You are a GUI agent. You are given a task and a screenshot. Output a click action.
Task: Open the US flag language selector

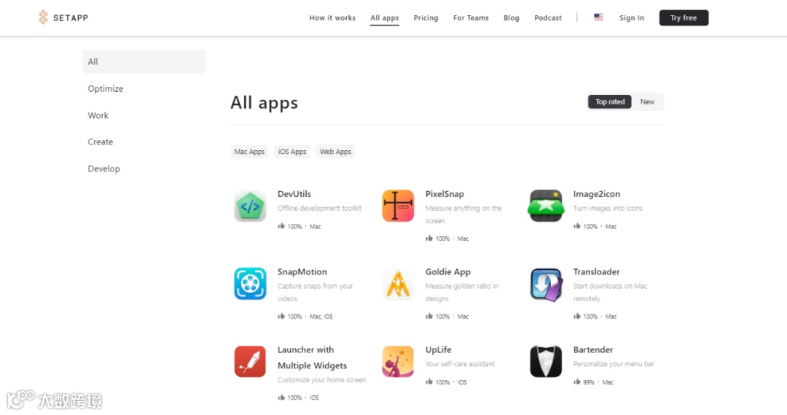(598, 17)
